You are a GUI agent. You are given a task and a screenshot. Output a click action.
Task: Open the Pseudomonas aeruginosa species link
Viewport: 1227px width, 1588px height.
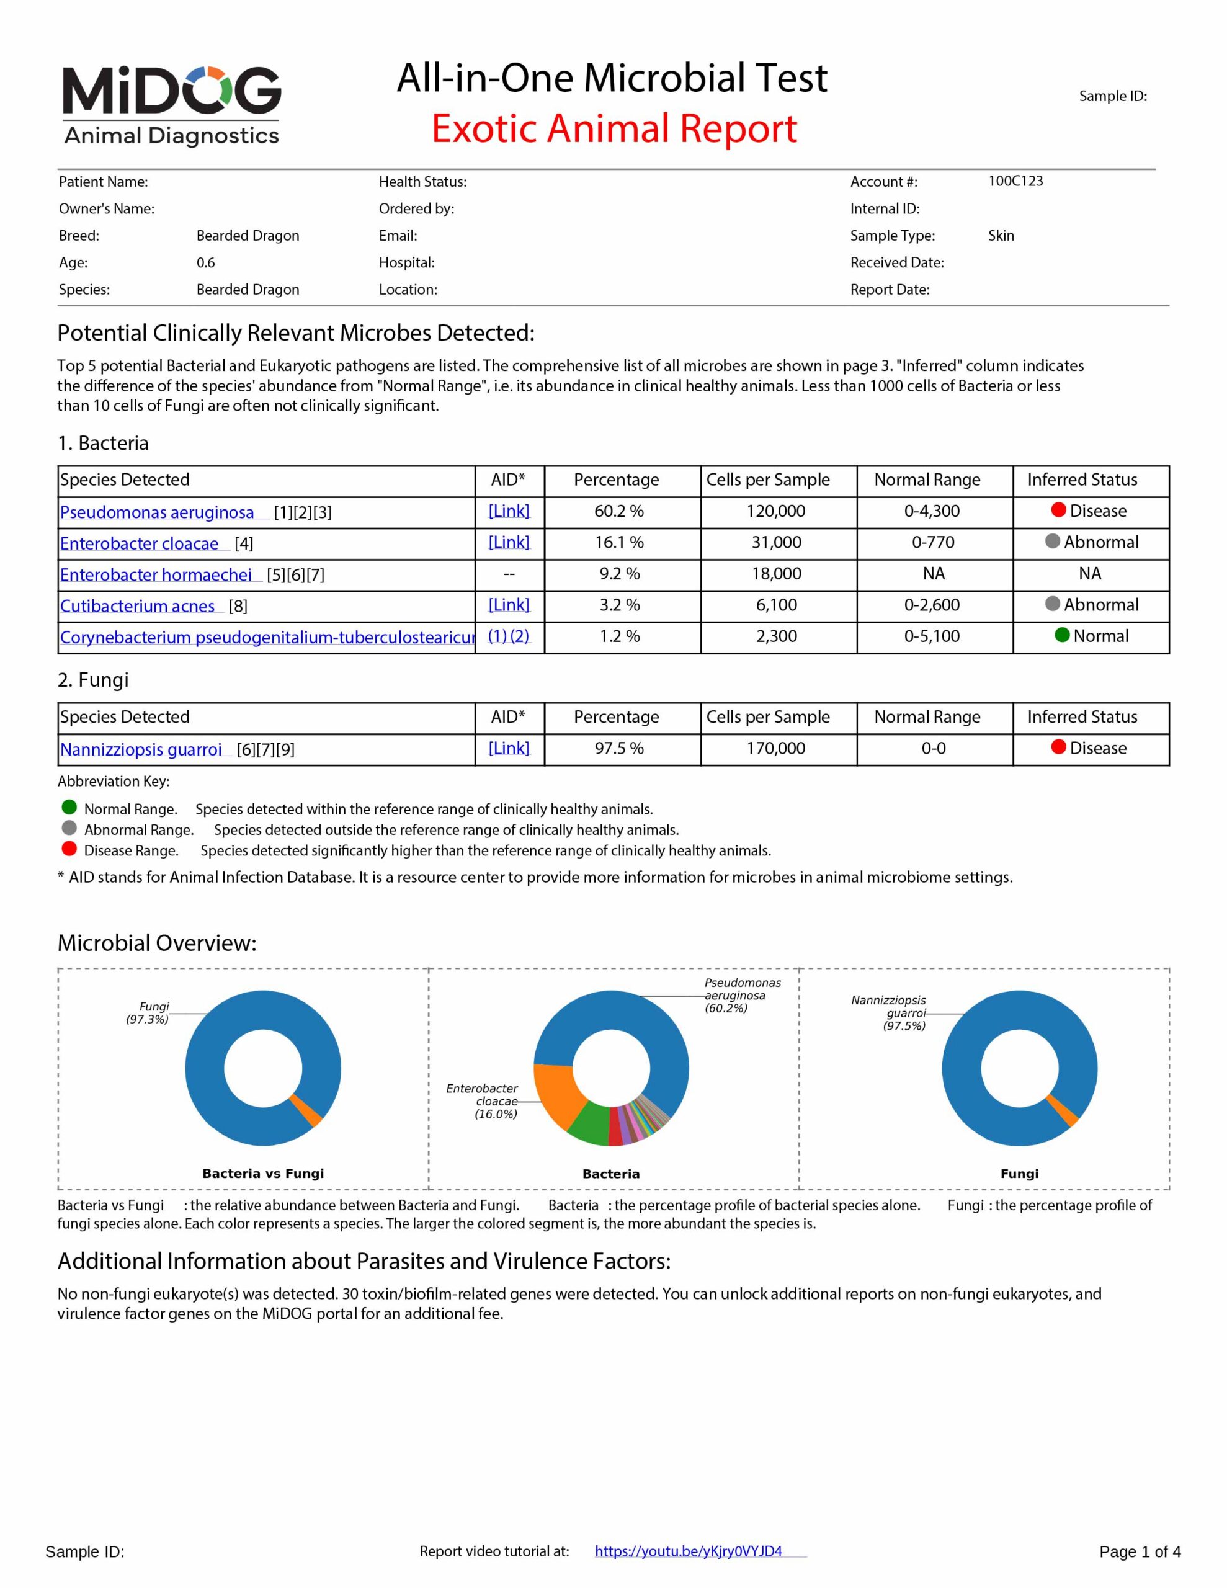click(157, 512)
